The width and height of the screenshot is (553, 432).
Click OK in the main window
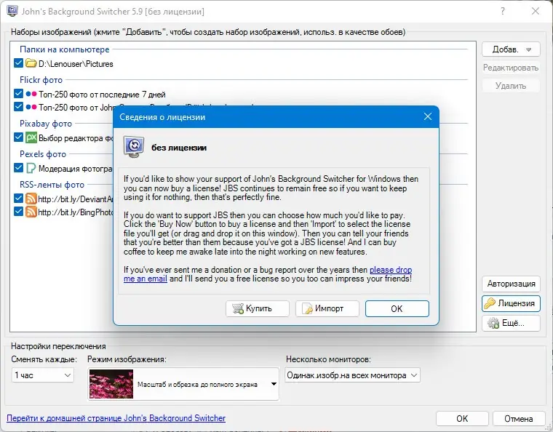click(x=462, y=419)
